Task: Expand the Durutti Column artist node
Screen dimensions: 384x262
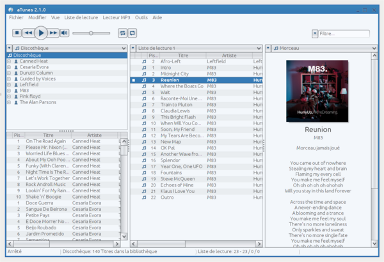Action: coord(9,73)
